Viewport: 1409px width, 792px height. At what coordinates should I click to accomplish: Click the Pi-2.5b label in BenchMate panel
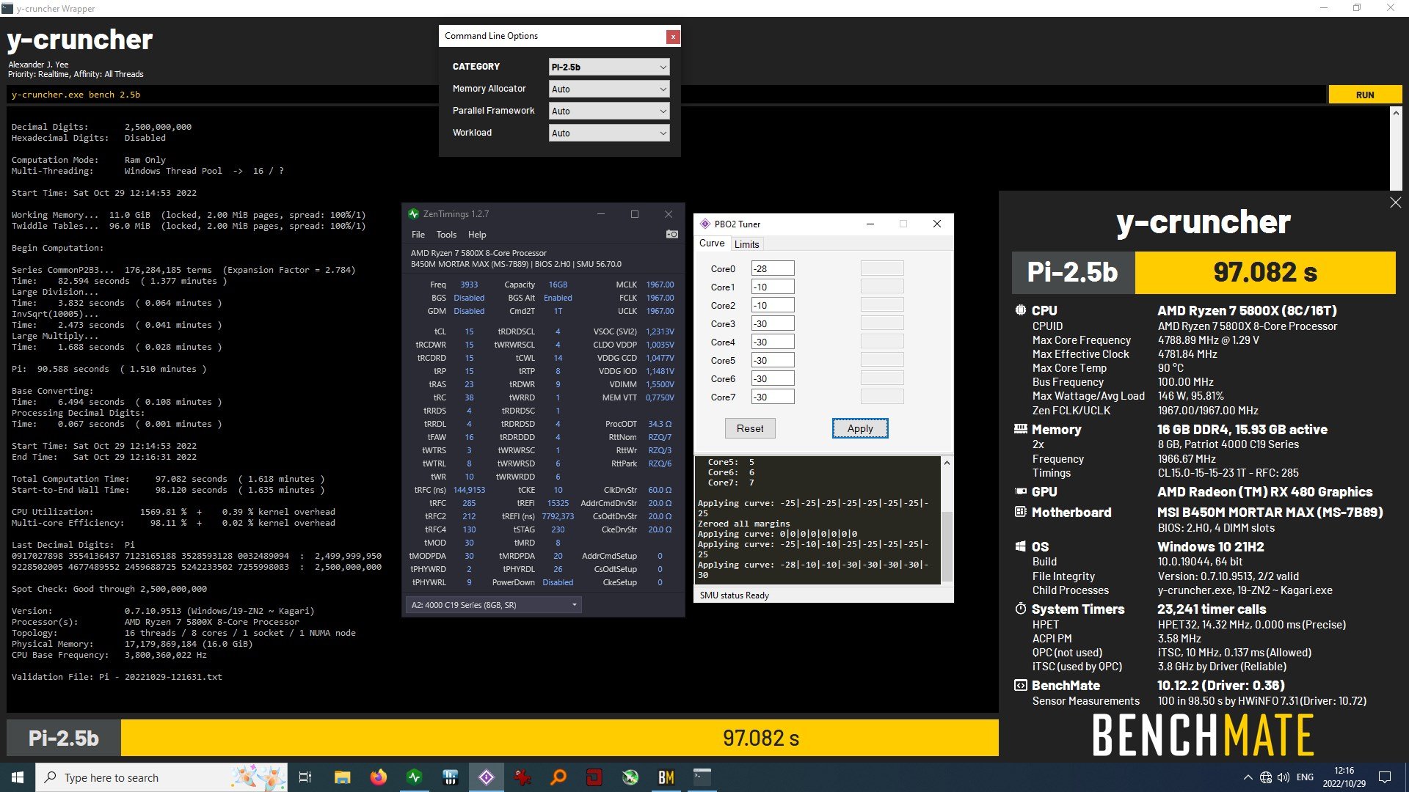(1073, 272)
